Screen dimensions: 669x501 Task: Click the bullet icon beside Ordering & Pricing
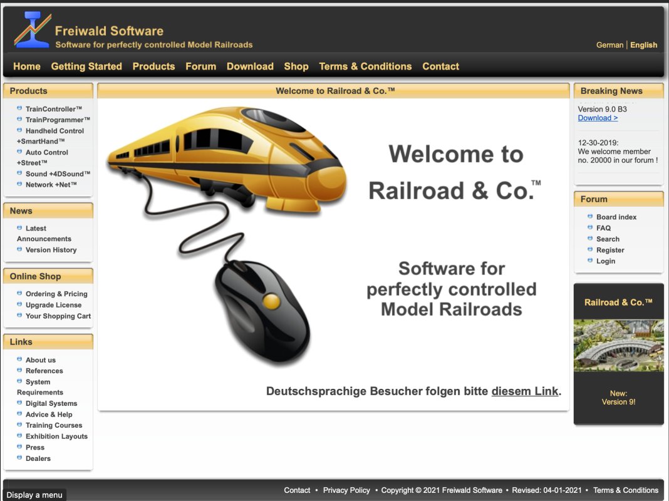coord(19,293)
